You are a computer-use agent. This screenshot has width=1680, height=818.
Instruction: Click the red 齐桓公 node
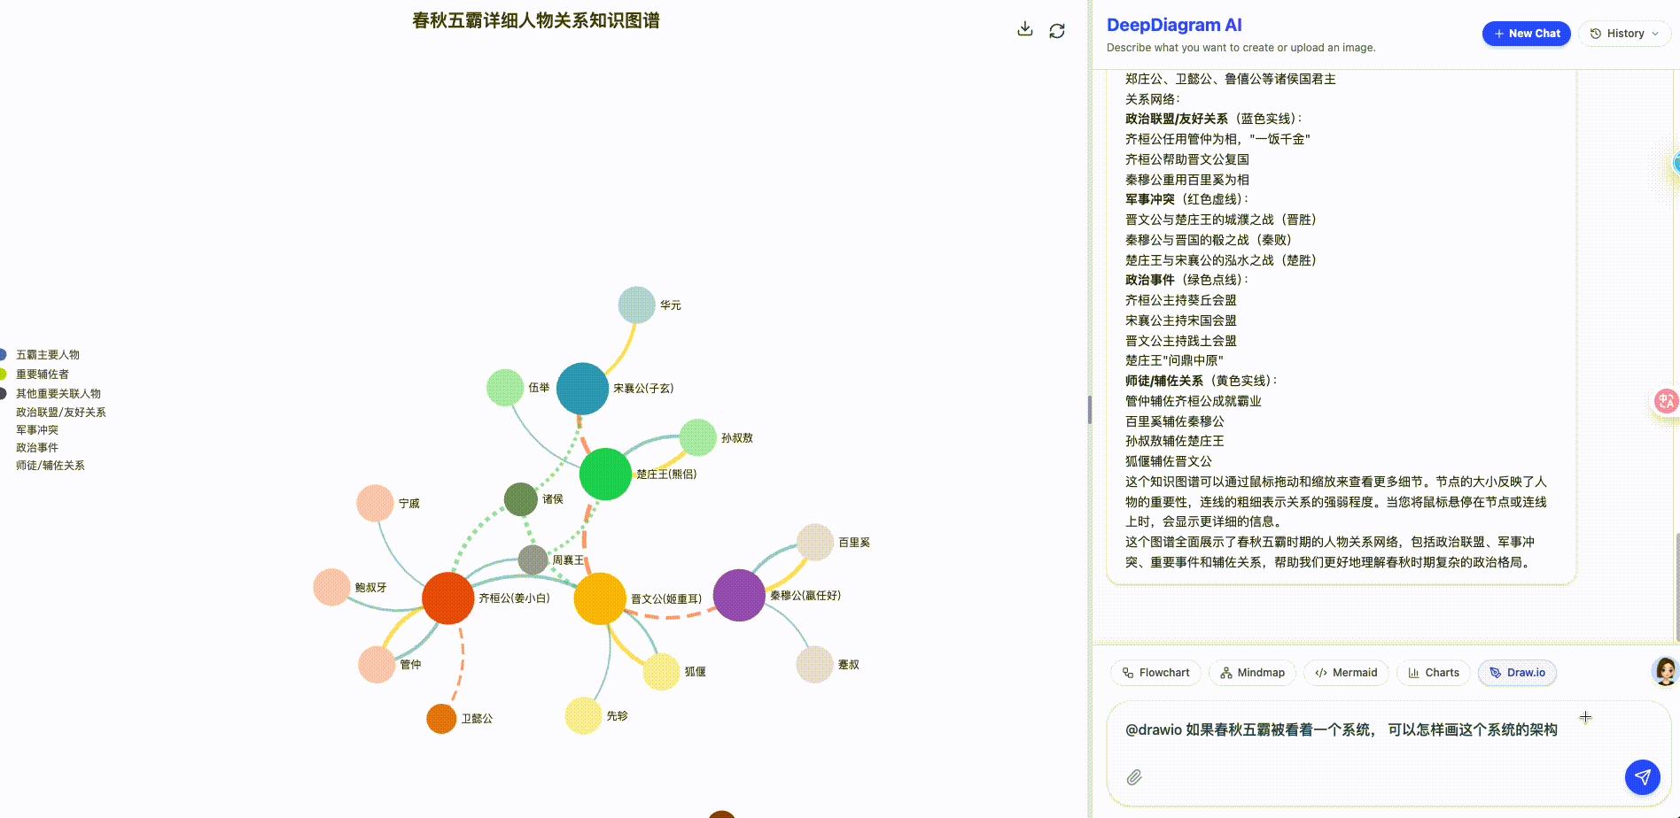point(448,598)
